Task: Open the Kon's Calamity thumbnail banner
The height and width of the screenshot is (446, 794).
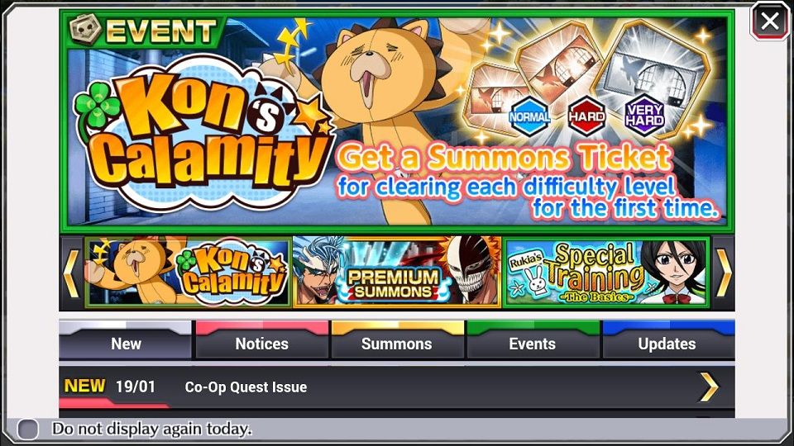Action: coord(188,273)
